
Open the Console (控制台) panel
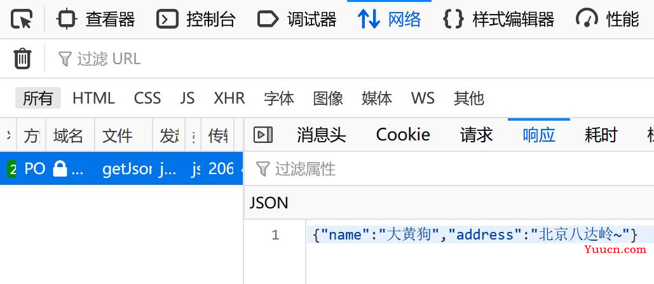[x=196, y=19]
